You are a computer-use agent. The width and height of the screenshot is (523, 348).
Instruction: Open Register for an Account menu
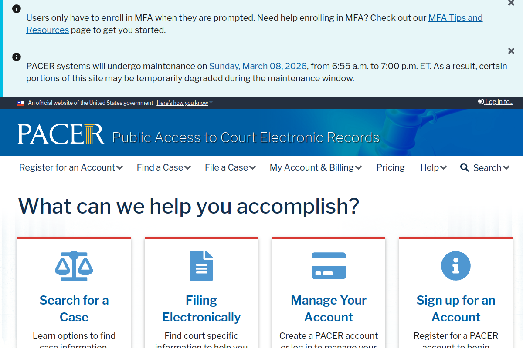(71, 167)
